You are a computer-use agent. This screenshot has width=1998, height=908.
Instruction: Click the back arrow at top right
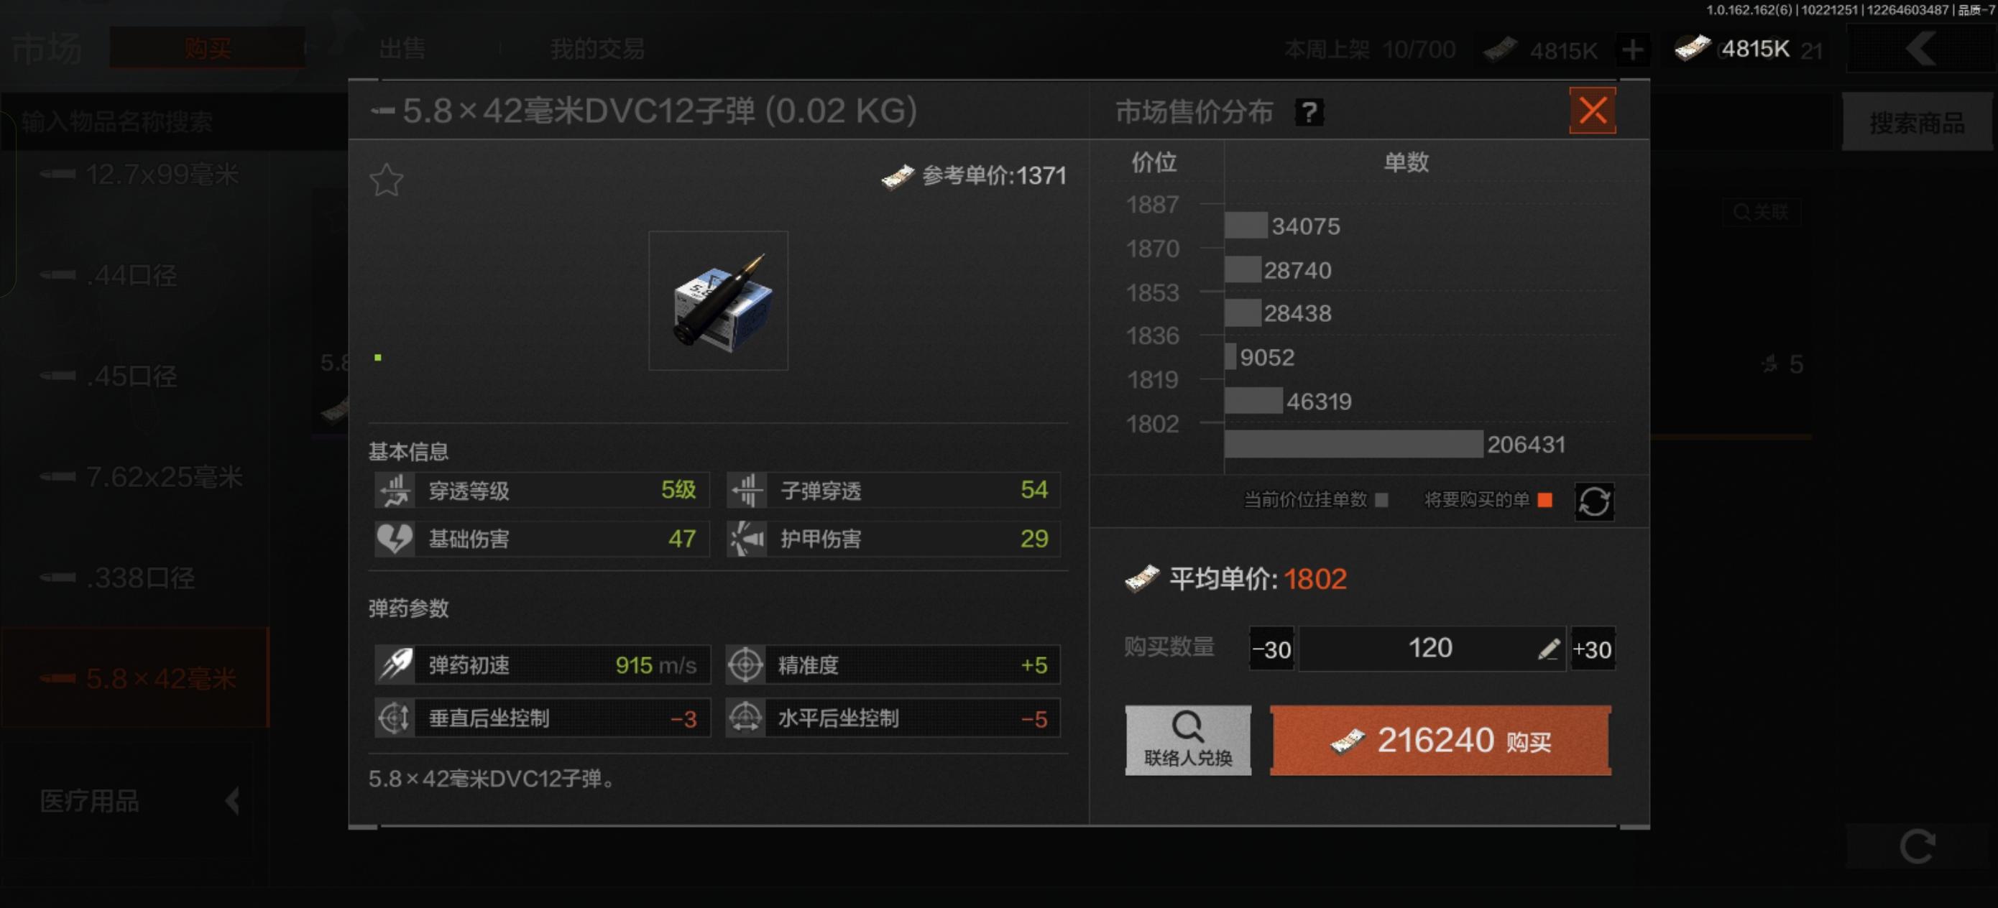(1920, 49)
